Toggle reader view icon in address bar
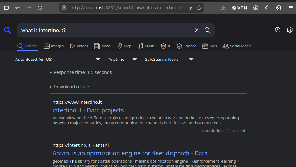The height and width of the screenshot is (167, 296). click(191, 8)
